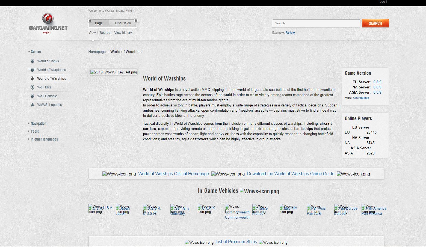
Task: Click Wows-icon.png left of Official Homepage link
Action: tap(119, 174)
